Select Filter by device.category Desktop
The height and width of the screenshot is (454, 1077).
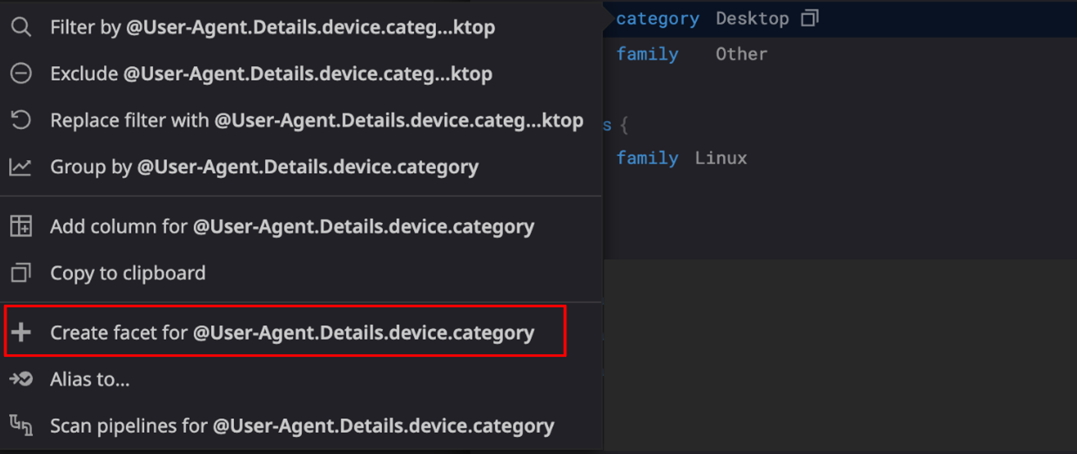[273, 26]
